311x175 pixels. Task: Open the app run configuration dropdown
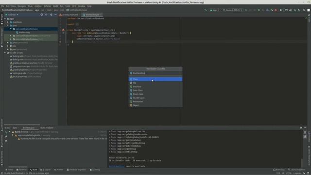pos(215,10)
